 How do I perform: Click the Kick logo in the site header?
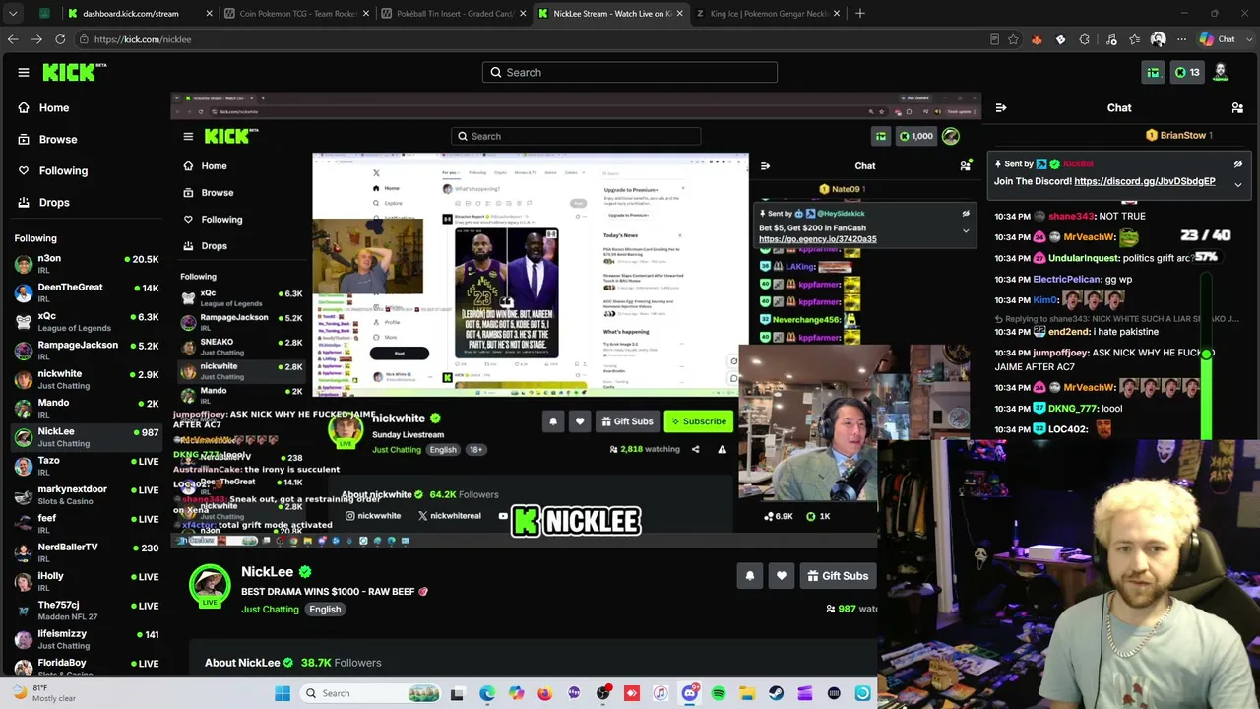point(74,72)
